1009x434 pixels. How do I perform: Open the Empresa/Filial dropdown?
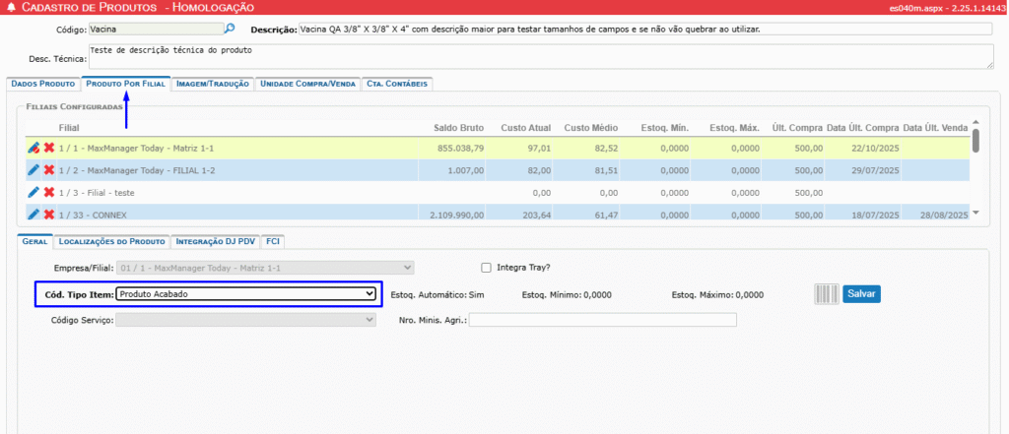pos(265,267)
